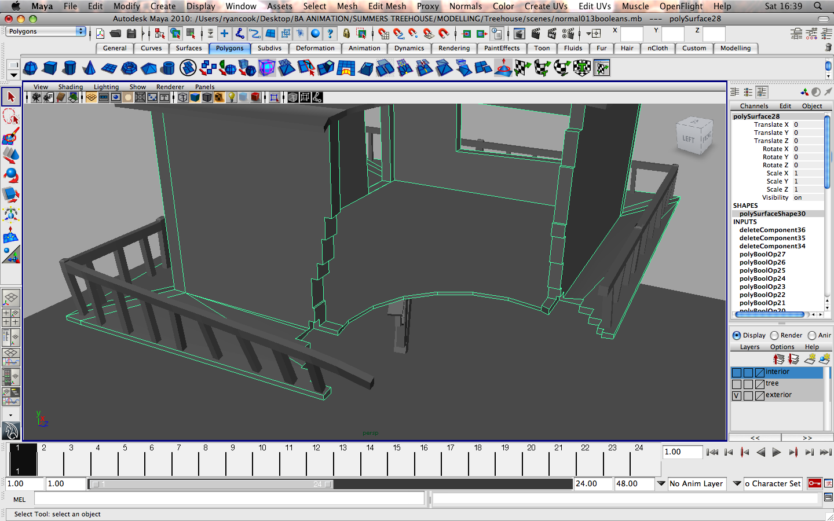Toggle visibility box of interior layer

[737, 373]
